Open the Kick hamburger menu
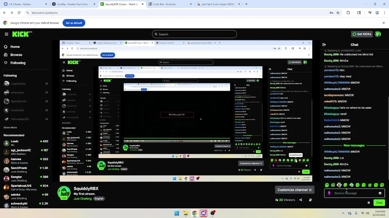The width and height of the screenshot is (389, 218). [x=6, y=34]
